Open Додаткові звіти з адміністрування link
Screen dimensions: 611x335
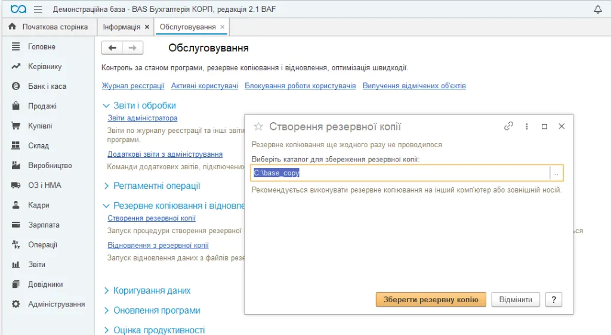(165, 154)
